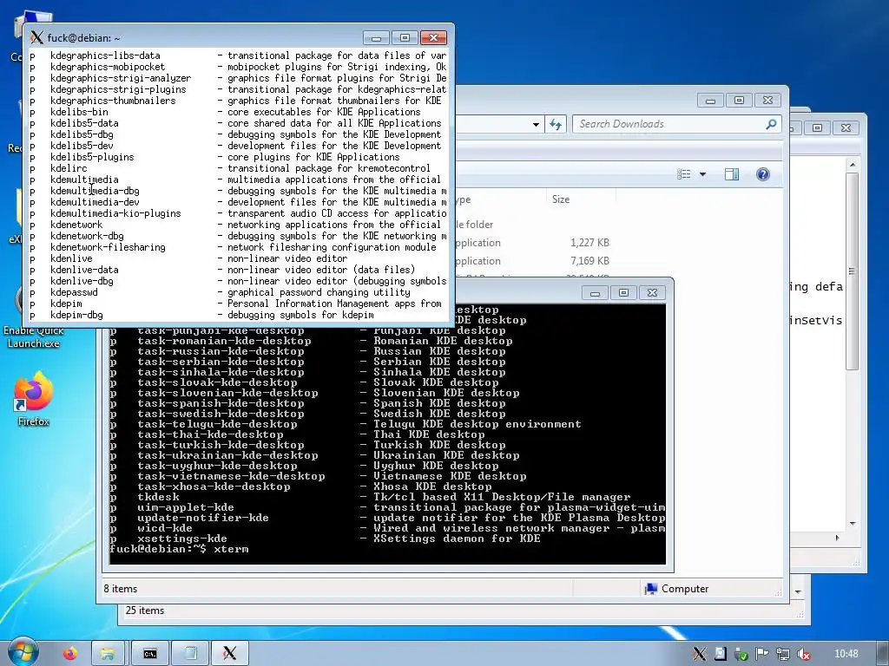Show the preview pane in Explorer
The height and width of the screenshot is (666, 889).
click(x=732, y=174)
